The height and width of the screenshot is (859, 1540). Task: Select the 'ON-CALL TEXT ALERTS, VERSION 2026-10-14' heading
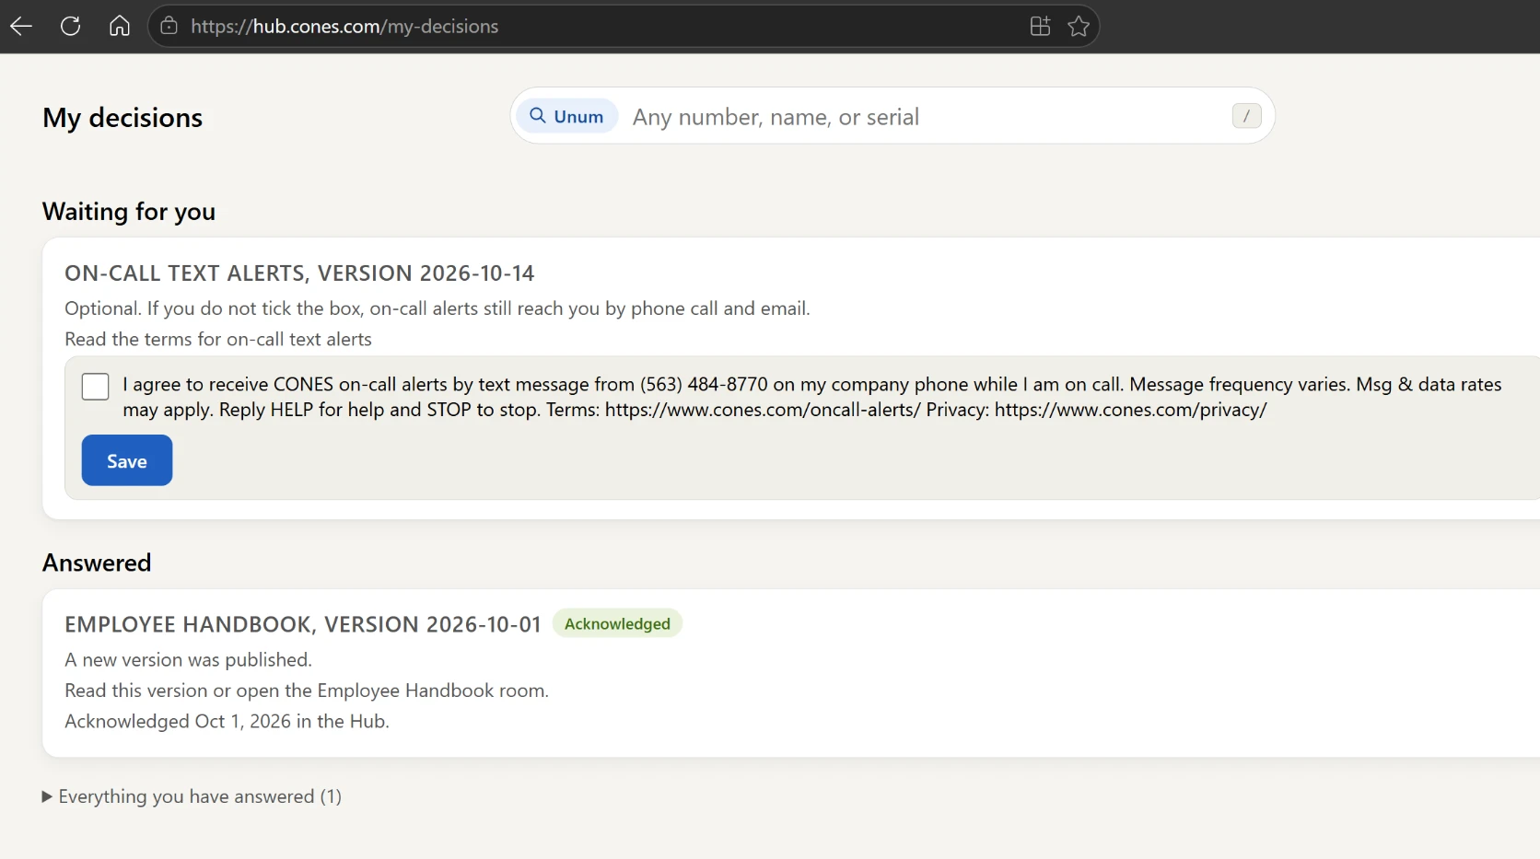[299, 273]
